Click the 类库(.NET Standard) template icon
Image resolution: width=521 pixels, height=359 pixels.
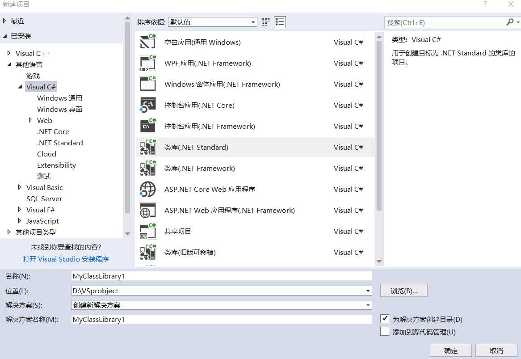pyautogui.click(x=148, y=147)
